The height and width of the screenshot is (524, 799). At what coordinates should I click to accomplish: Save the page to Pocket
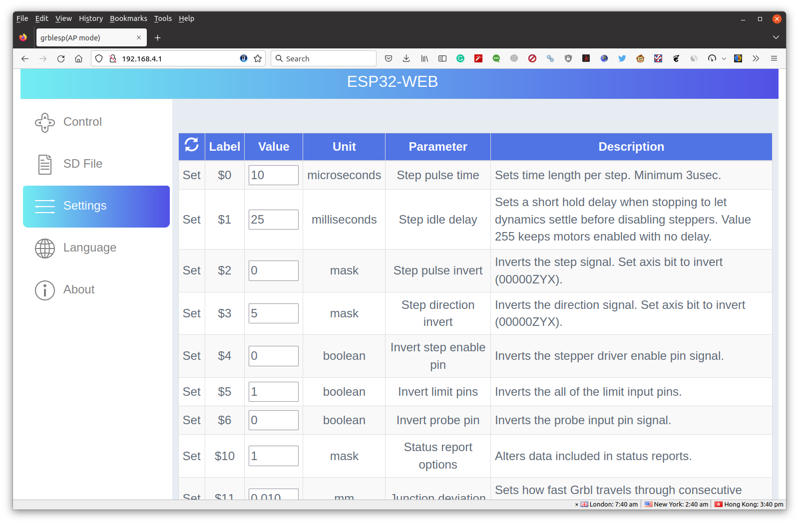click(x=389, y=58)
